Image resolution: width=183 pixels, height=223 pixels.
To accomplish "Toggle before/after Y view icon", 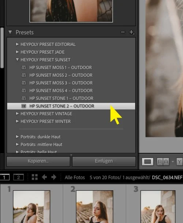I will point(179,162).
